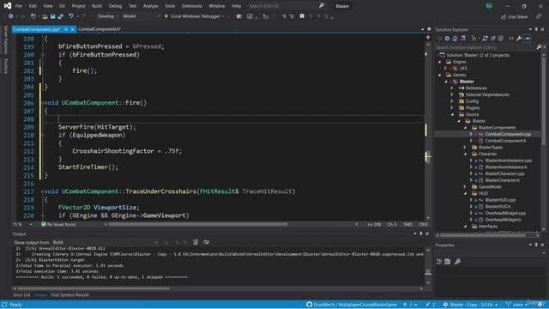The width and height of the screenshot is (549, 309).
Task: Open the File menu
Action: (19, 6)
